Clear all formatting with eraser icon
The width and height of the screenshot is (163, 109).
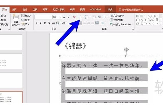click(74, 17)
